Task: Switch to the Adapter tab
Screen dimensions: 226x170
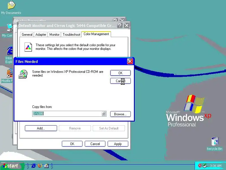Action: tap(41, 35)
